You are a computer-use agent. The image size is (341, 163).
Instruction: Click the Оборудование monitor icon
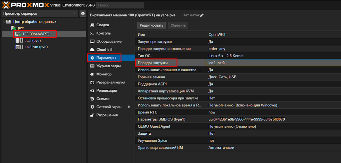click(x=92, y=42)
